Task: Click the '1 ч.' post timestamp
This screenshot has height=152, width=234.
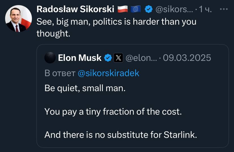Action: 205,9
